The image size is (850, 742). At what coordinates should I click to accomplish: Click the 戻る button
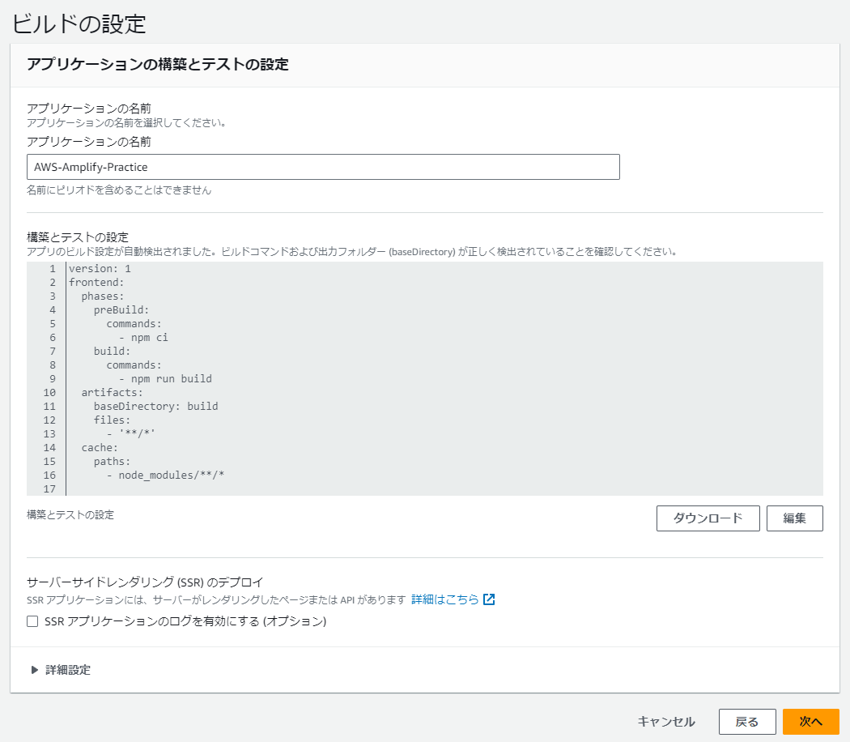click(x=747, y=722)
